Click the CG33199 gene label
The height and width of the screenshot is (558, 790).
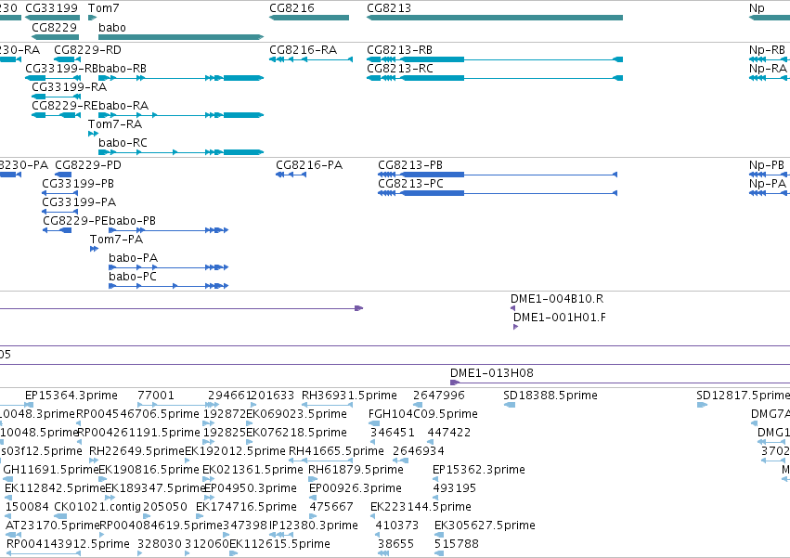click(x=51, y=8)
